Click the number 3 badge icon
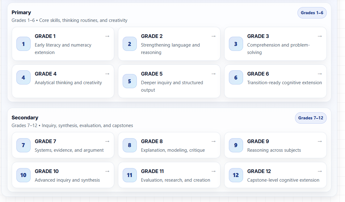Screen dimensions: 345x202 [x=236, y=44]
